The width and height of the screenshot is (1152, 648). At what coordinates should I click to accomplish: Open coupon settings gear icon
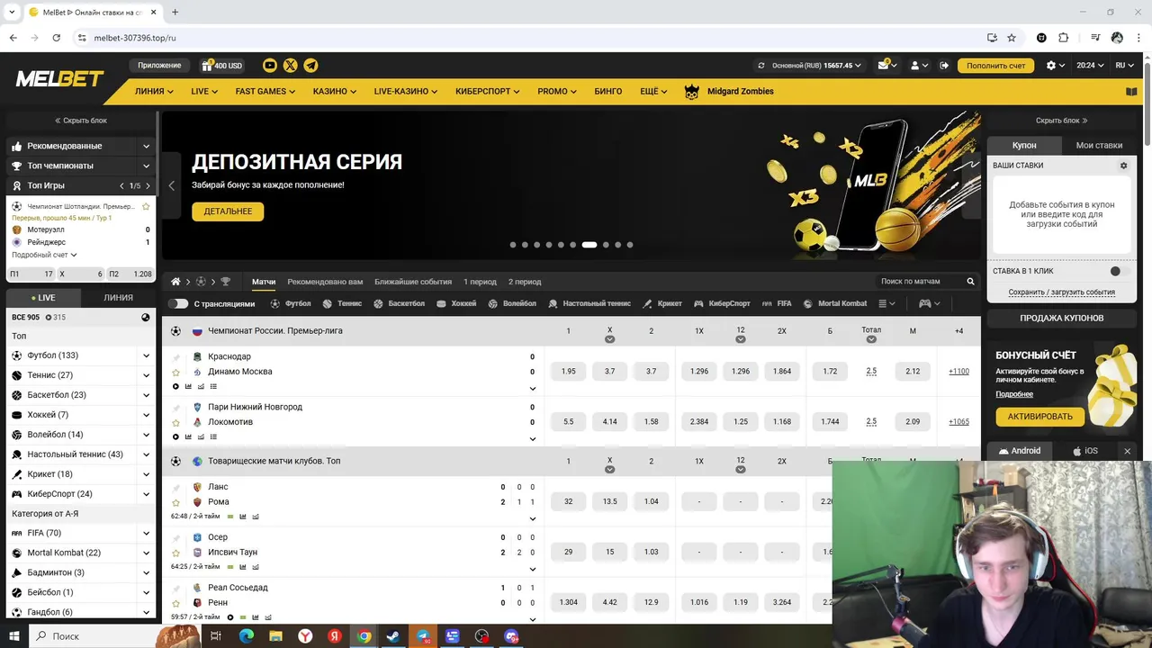pyautogui.click(x=1123, y=166)
